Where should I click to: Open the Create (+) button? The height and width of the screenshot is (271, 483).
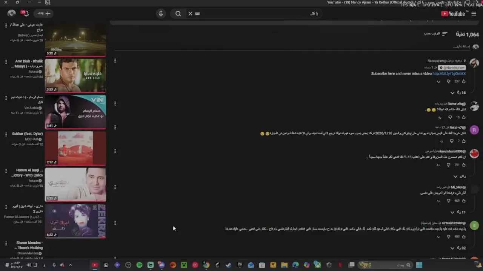(44, 14)
